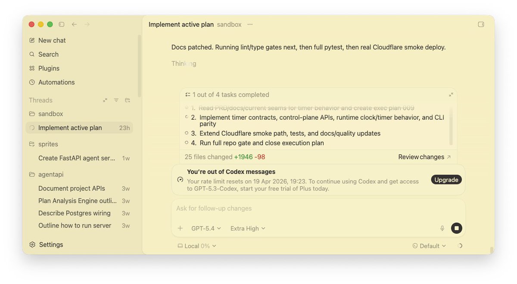
Task: Go back with the left arrow
Action: 74,25
